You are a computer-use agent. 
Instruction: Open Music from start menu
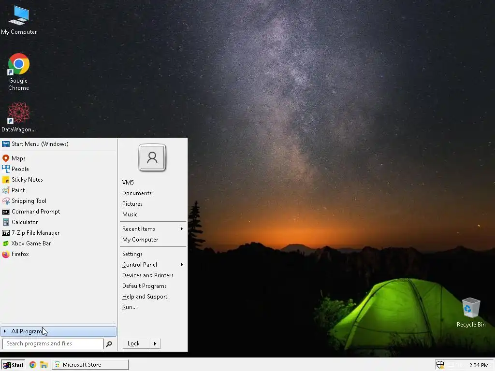pyautogui.click(x=130, y=214)
